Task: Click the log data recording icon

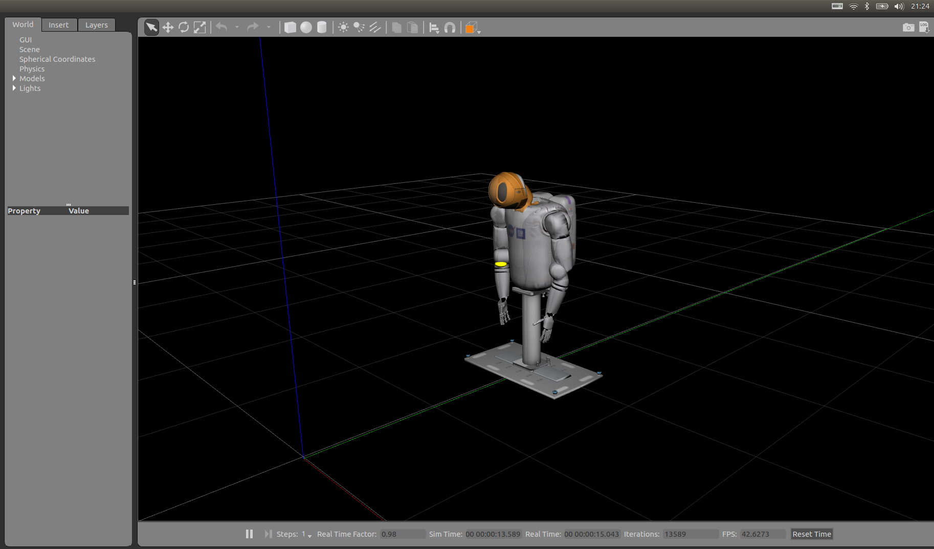Action: tap(924, 27)
